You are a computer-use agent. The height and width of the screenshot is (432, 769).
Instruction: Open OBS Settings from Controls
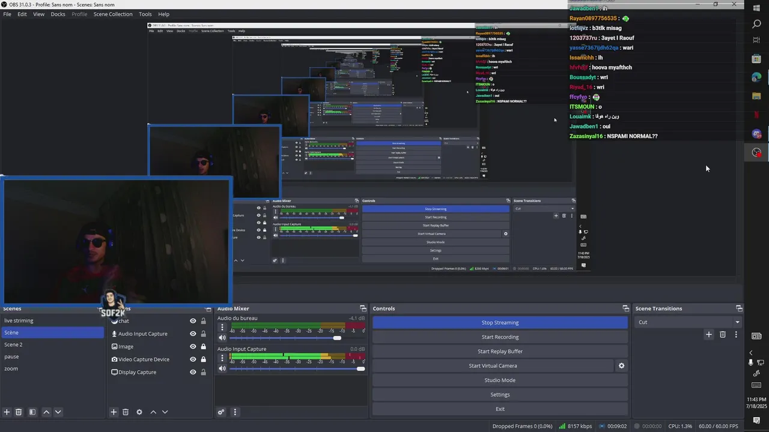click(x=500, y=395)
